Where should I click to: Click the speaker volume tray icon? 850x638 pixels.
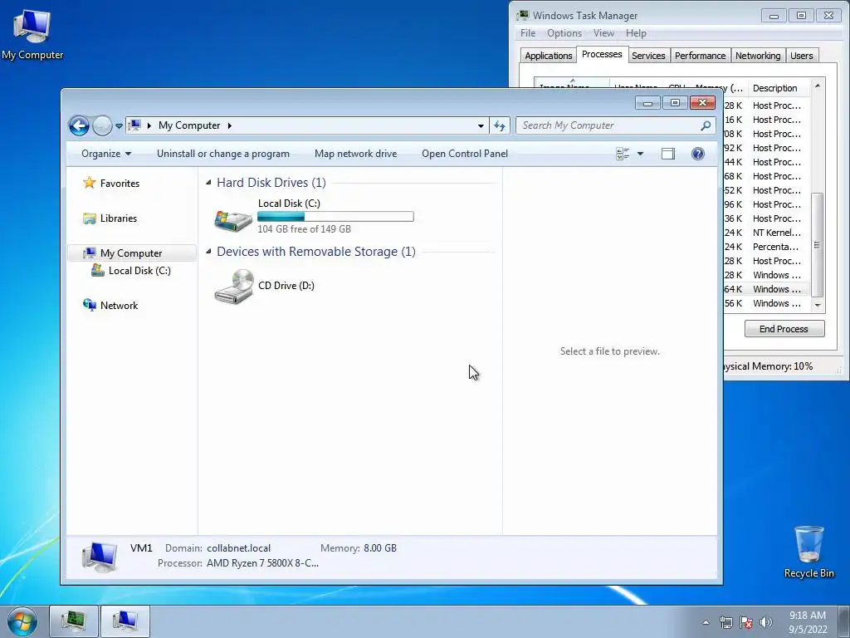pos(766,622)
